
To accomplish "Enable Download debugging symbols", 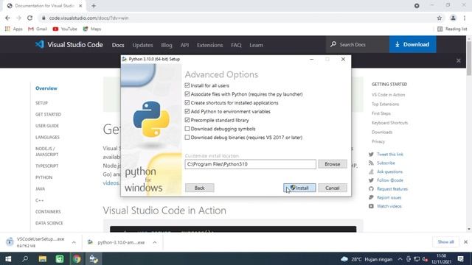I will 187,129.
